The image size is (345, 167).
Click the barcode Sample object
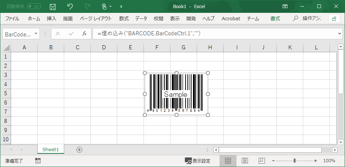pyautogui.click(x=176, y=94)
